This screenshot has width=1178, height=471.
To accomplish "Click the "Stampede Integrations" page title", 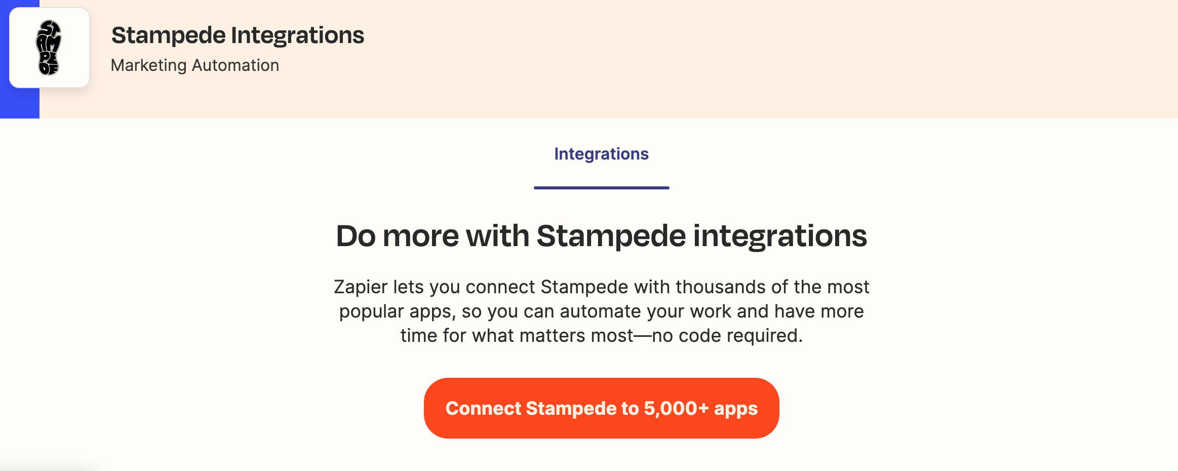I will 238,35.
